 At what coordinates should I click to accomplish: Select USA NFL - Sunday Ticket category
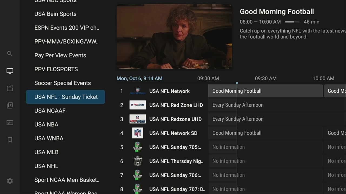coord(65,97)
